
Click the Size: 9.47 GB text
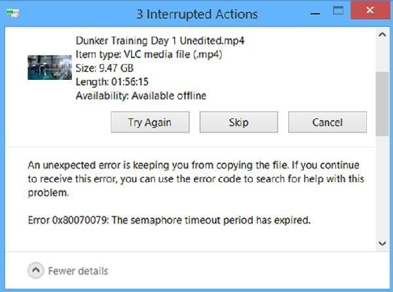pyautogui.click(x=105, y=68)
